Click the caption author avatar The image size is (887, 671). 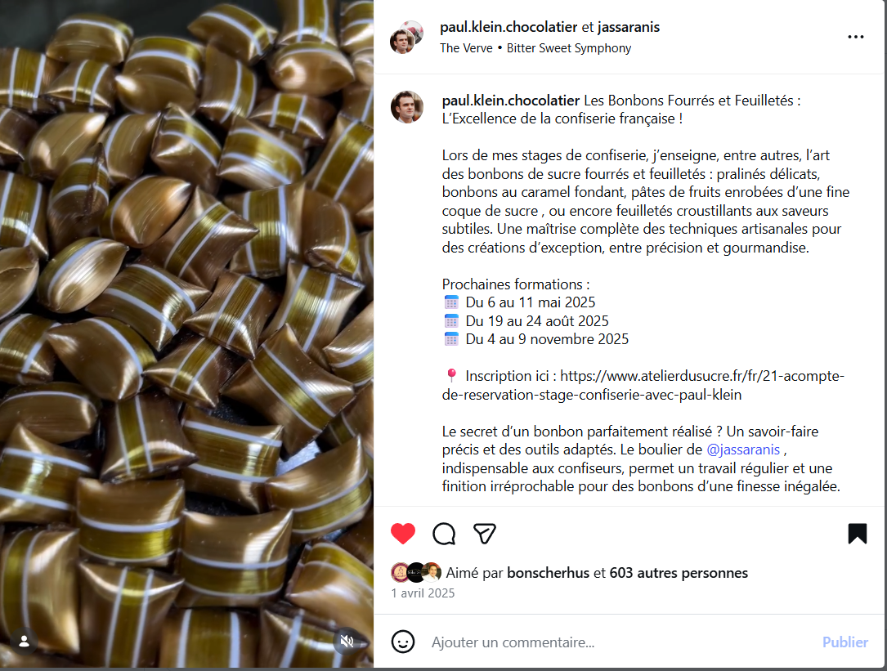[x=407, y=107]
